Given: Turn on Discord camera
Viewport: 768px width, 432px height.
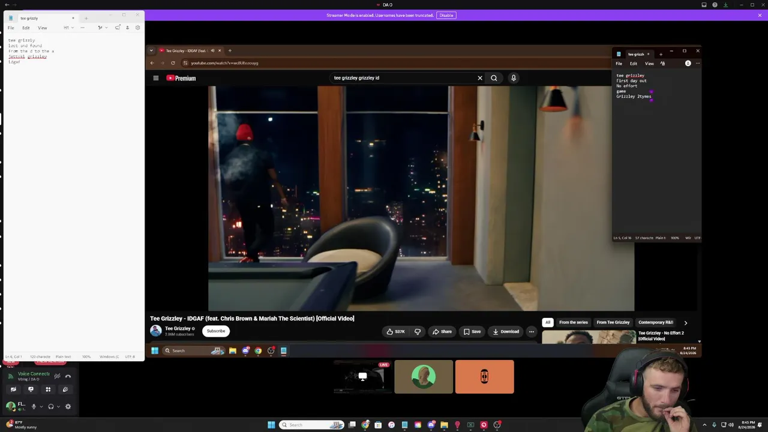Looking at the screenshot, I should (x=13, y=389).
